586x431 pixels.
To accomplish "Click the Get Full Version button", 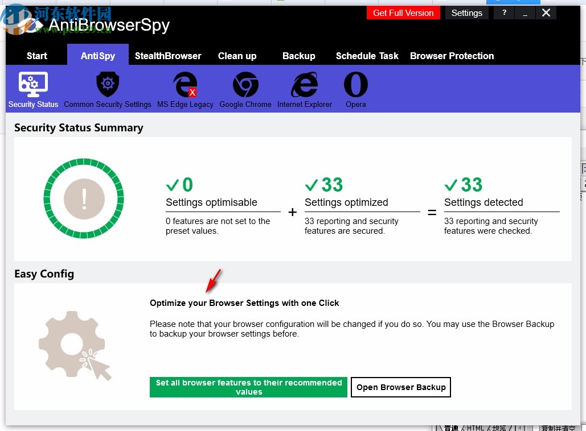I will point(403,13).
